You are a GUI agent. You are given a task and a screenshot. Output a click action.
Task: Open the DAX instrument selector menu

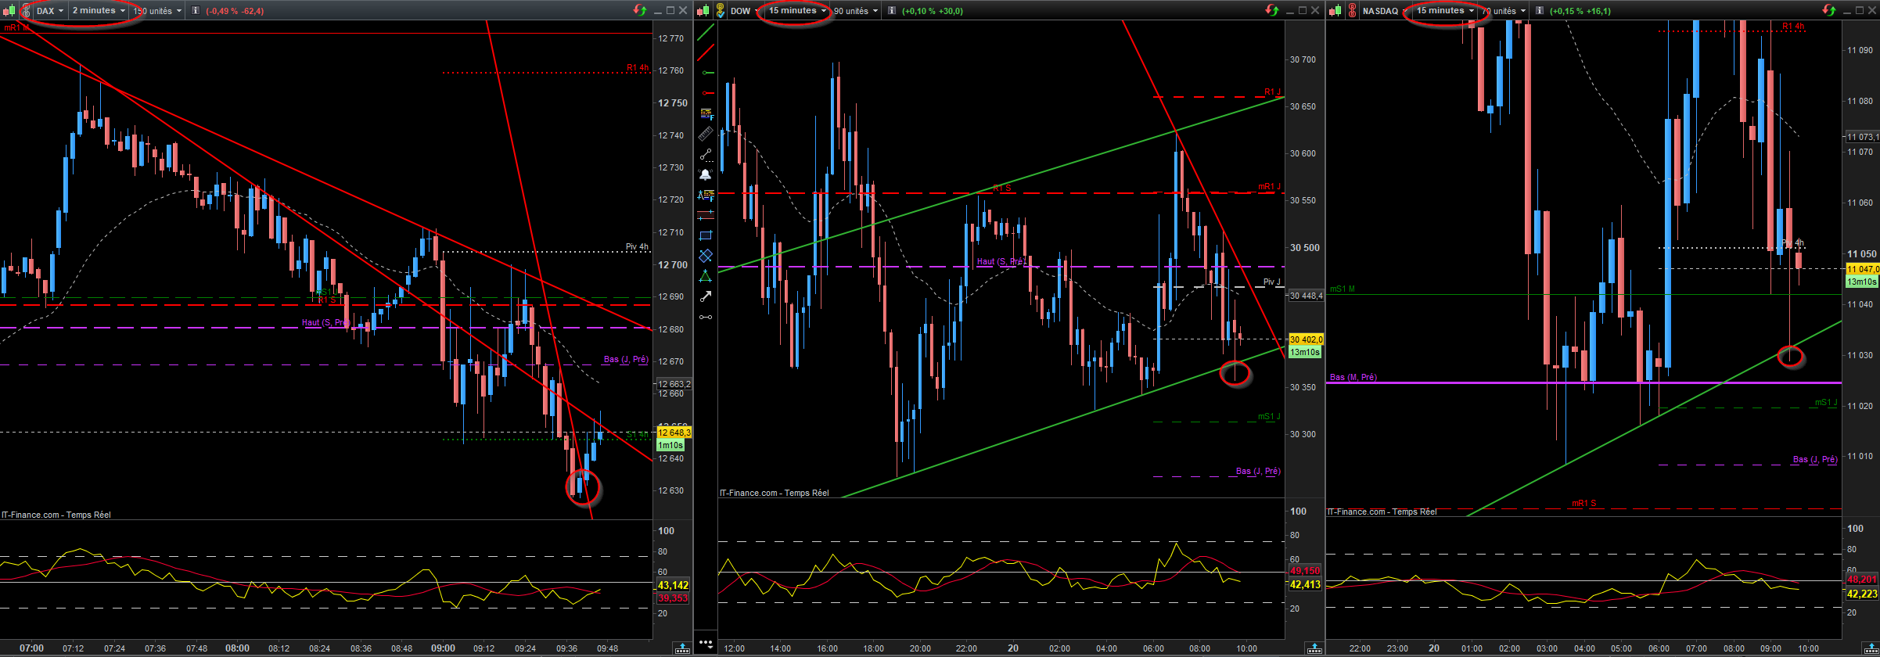pyautogui.click(x=50, y=11)
